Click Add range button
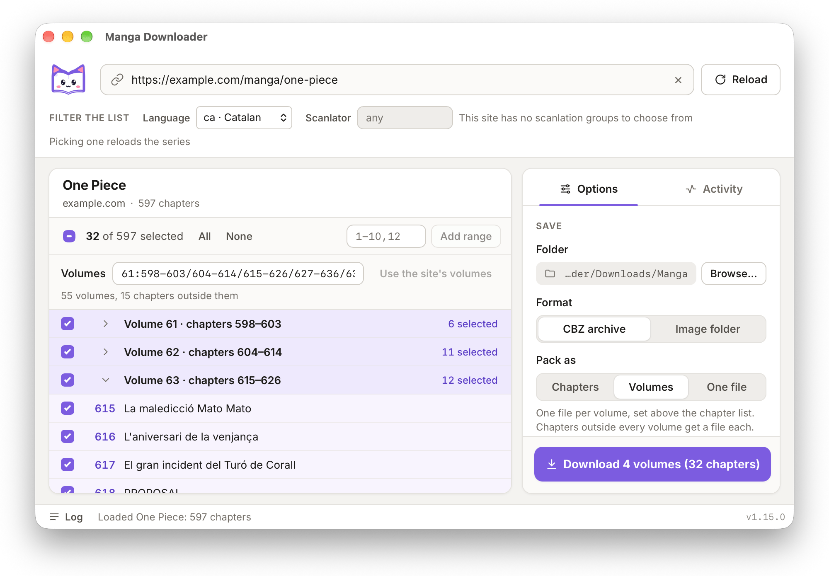The width and height of the screenshot is (829, 576). click(466, 236)
